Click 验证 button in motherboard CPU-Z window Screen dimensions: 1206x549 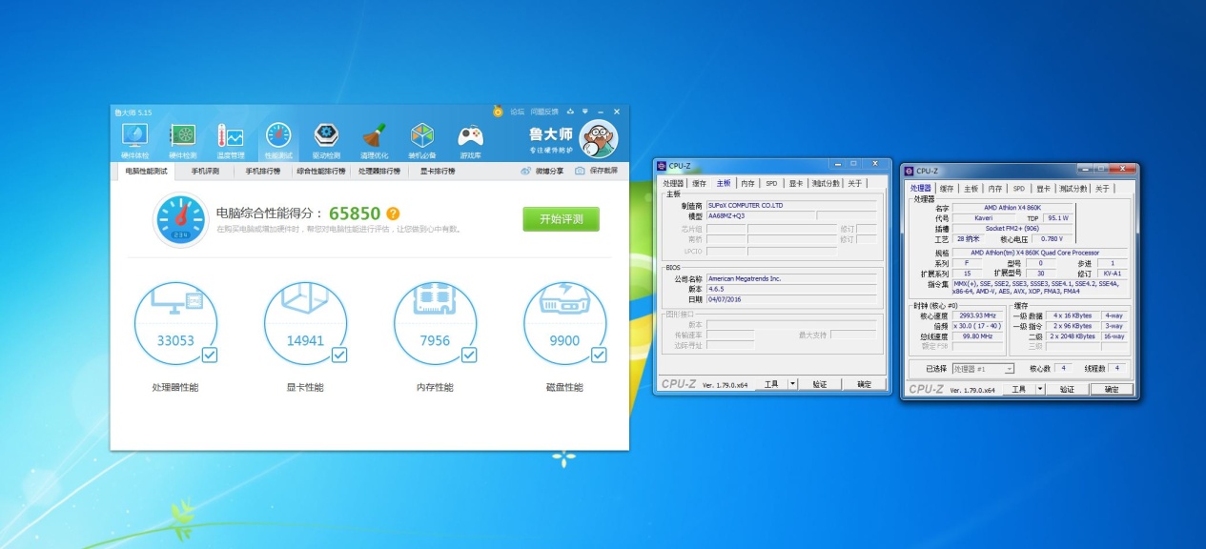(x=820, y=384)
